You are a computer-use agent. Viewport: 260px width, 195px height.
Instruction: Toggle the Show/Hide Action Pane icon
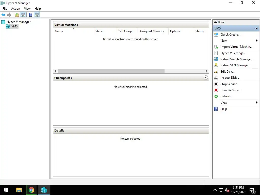(x=37, y=15)
